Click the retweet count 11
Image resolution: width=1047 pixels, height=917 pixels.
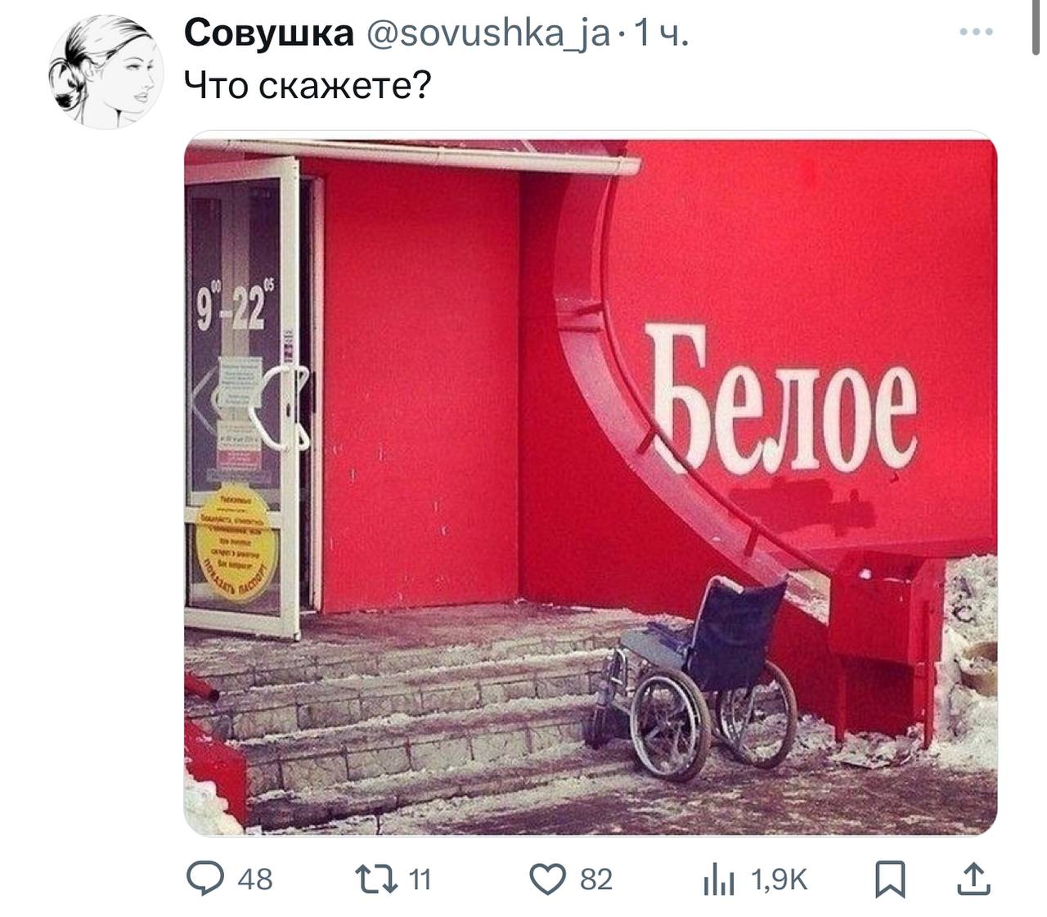419,880
